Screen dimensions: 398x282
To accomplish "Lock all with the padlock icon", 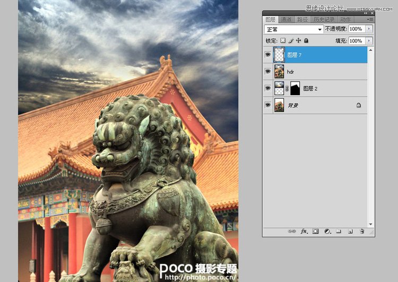I will [306, 40].
